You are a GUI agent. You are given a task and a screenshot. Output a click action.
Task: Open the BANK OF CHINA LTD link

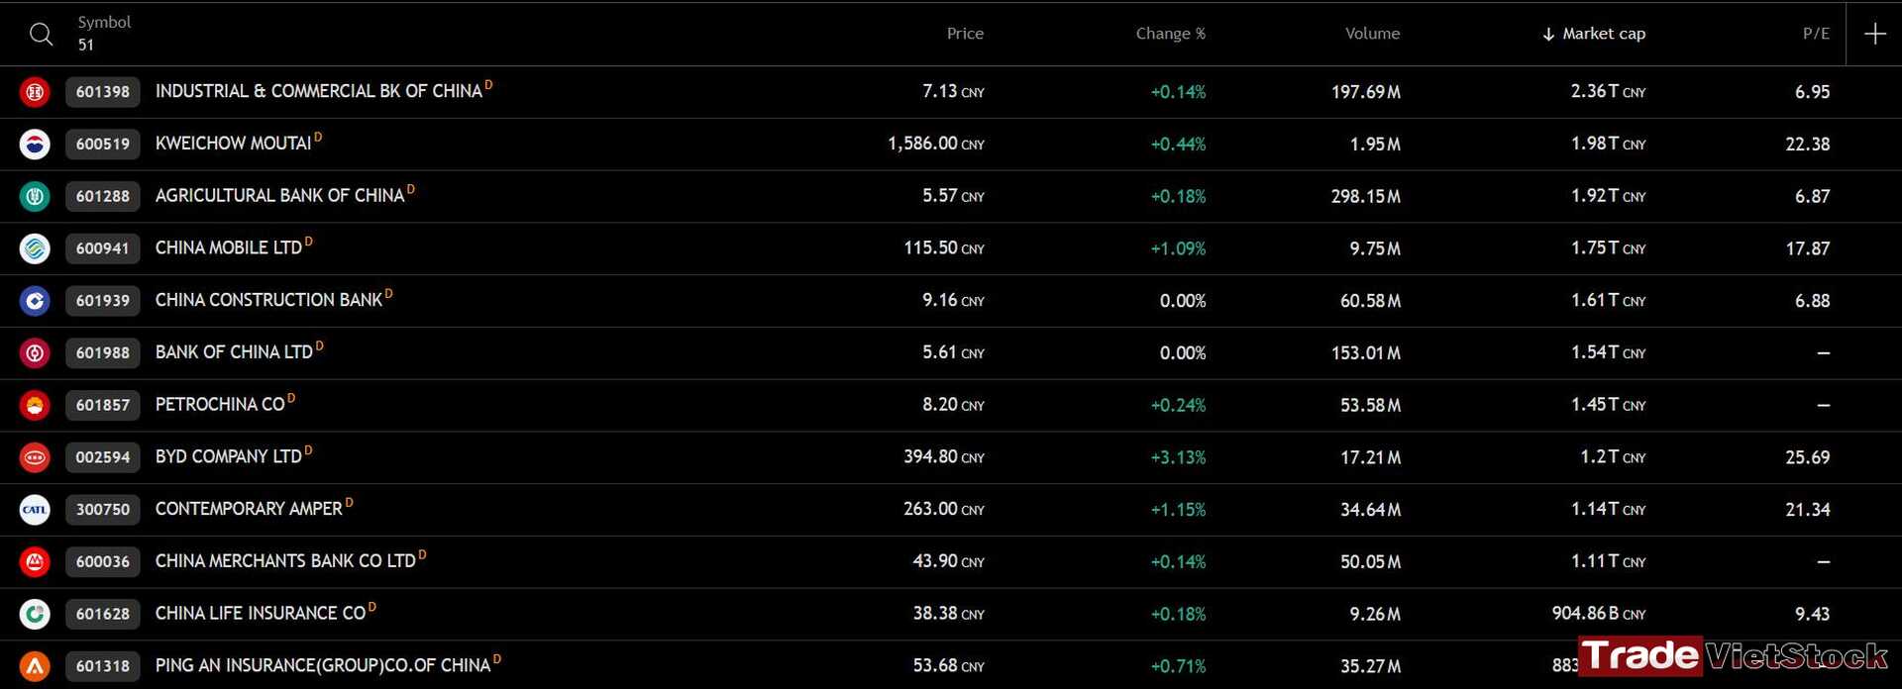pyautogui.click(x=234, y=352)
